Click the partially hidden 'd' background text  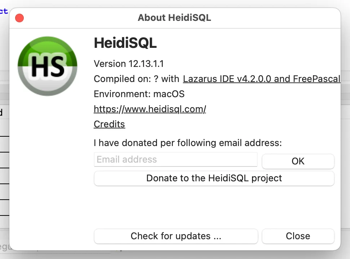pyautogui.click(x=1, y=112)
